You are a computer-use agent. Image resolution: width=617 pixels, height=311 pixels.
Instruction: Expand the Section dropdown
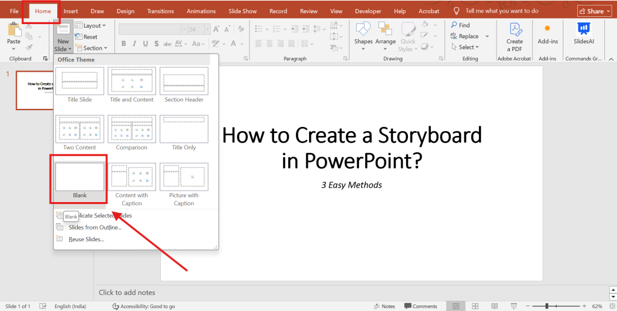[x=91, y=48]
